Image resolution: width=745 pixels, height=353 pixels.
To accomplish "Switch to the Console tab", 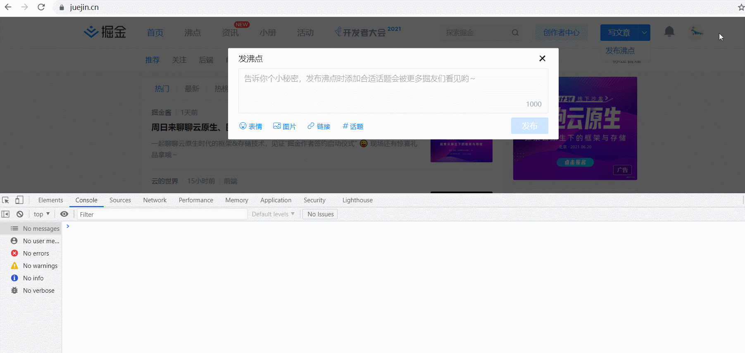I will point(86,200).
